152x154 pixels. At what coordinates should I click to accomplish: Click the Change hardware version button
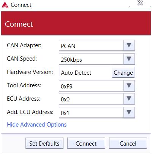(x=123, y=72)
